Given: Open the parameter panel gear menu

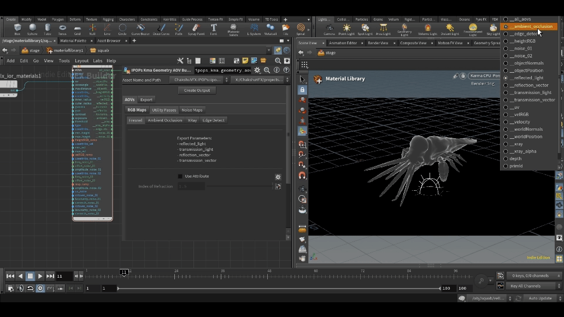Looking at the screenshot, I should click(x=257, y=70).
